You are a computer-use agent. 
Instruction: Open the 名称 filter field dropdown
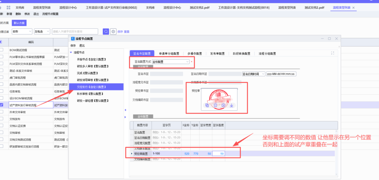coord(22,31)
